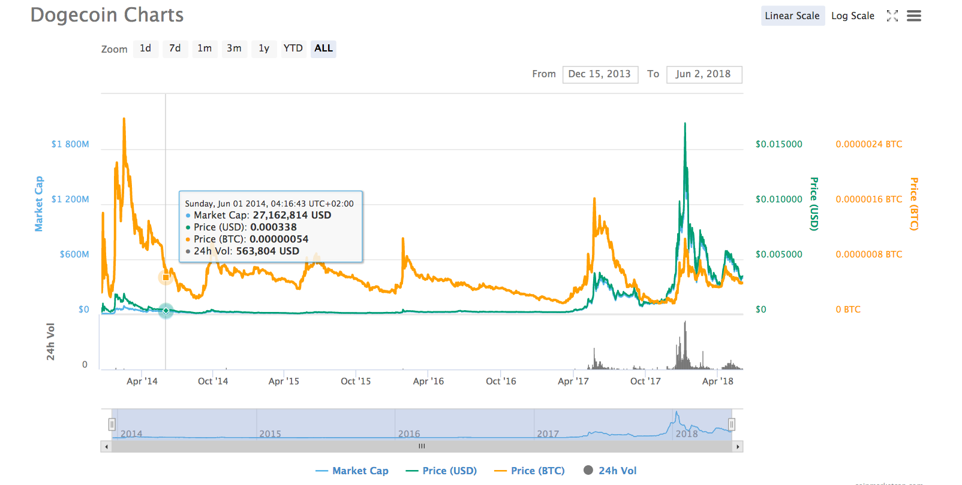Image resolution: width=962 pixels, height=485 pixels.
Task: Click the navigator scrollbar left arrow
Action: [106, 447]
